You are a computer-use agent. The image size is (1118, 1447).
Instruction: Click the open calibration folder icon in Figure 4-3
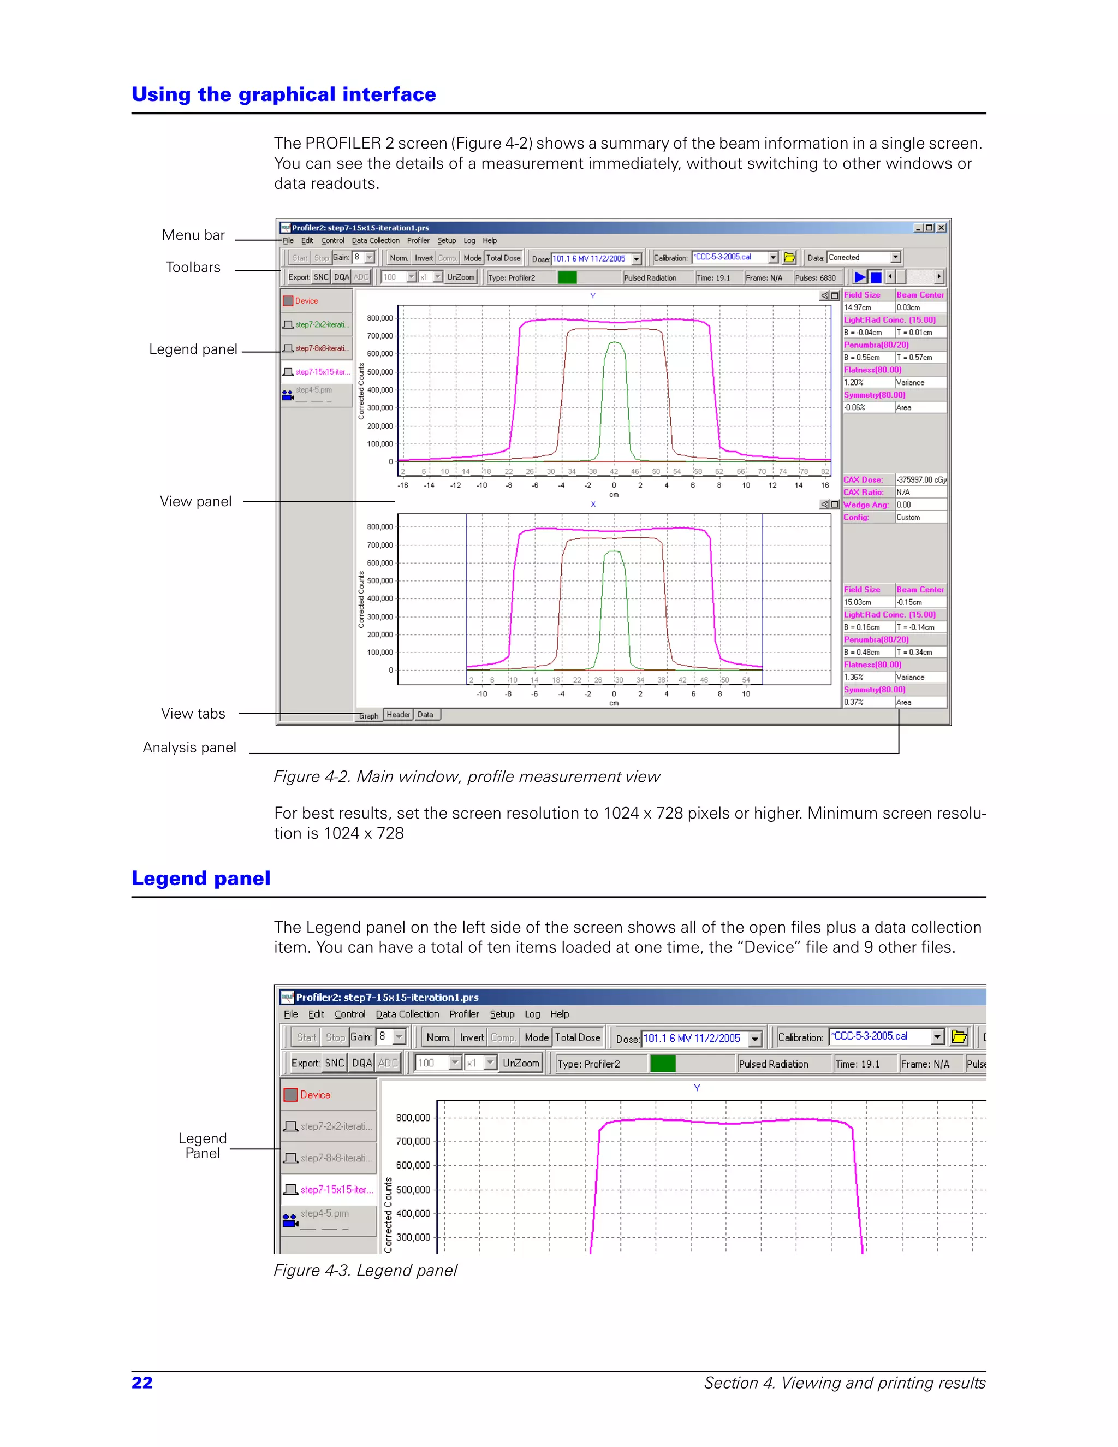click(x=959, y=1037)
